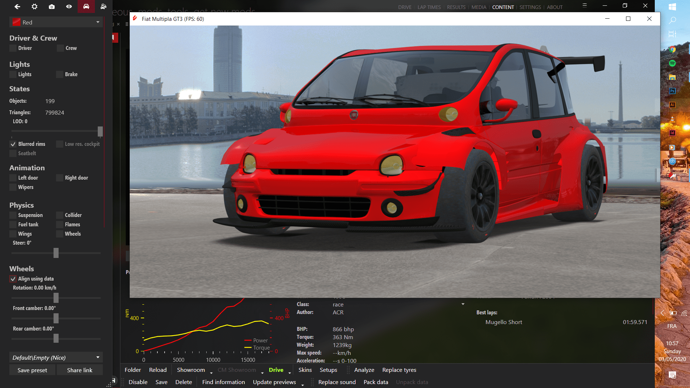The image size is (690, 388).
Task: Expand the CM Showroom arrow
Action: tap(262, 373)
